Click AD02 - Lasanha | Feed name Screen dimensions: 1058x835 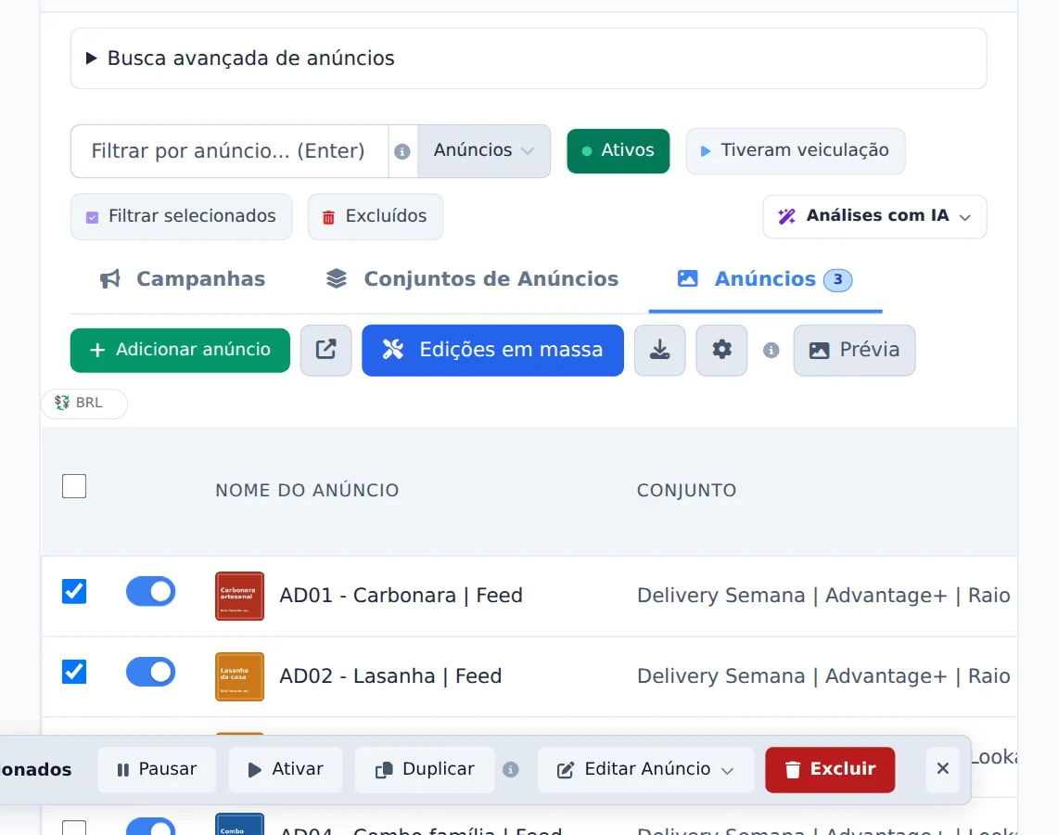click(390, 675)
